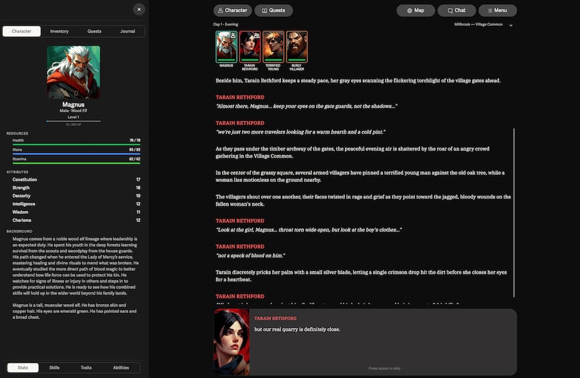Open the Chat window
Viewport: 580px width, 378px height.
click(x=457, y=11)
